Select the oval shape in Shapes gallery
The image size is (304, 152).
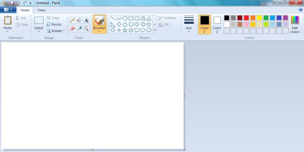(125, 18)
